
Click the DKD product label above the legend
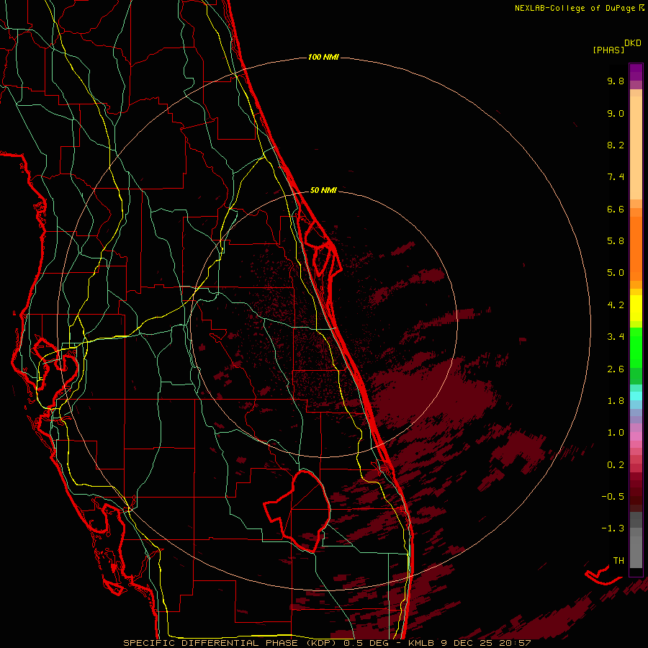[633, 43]
